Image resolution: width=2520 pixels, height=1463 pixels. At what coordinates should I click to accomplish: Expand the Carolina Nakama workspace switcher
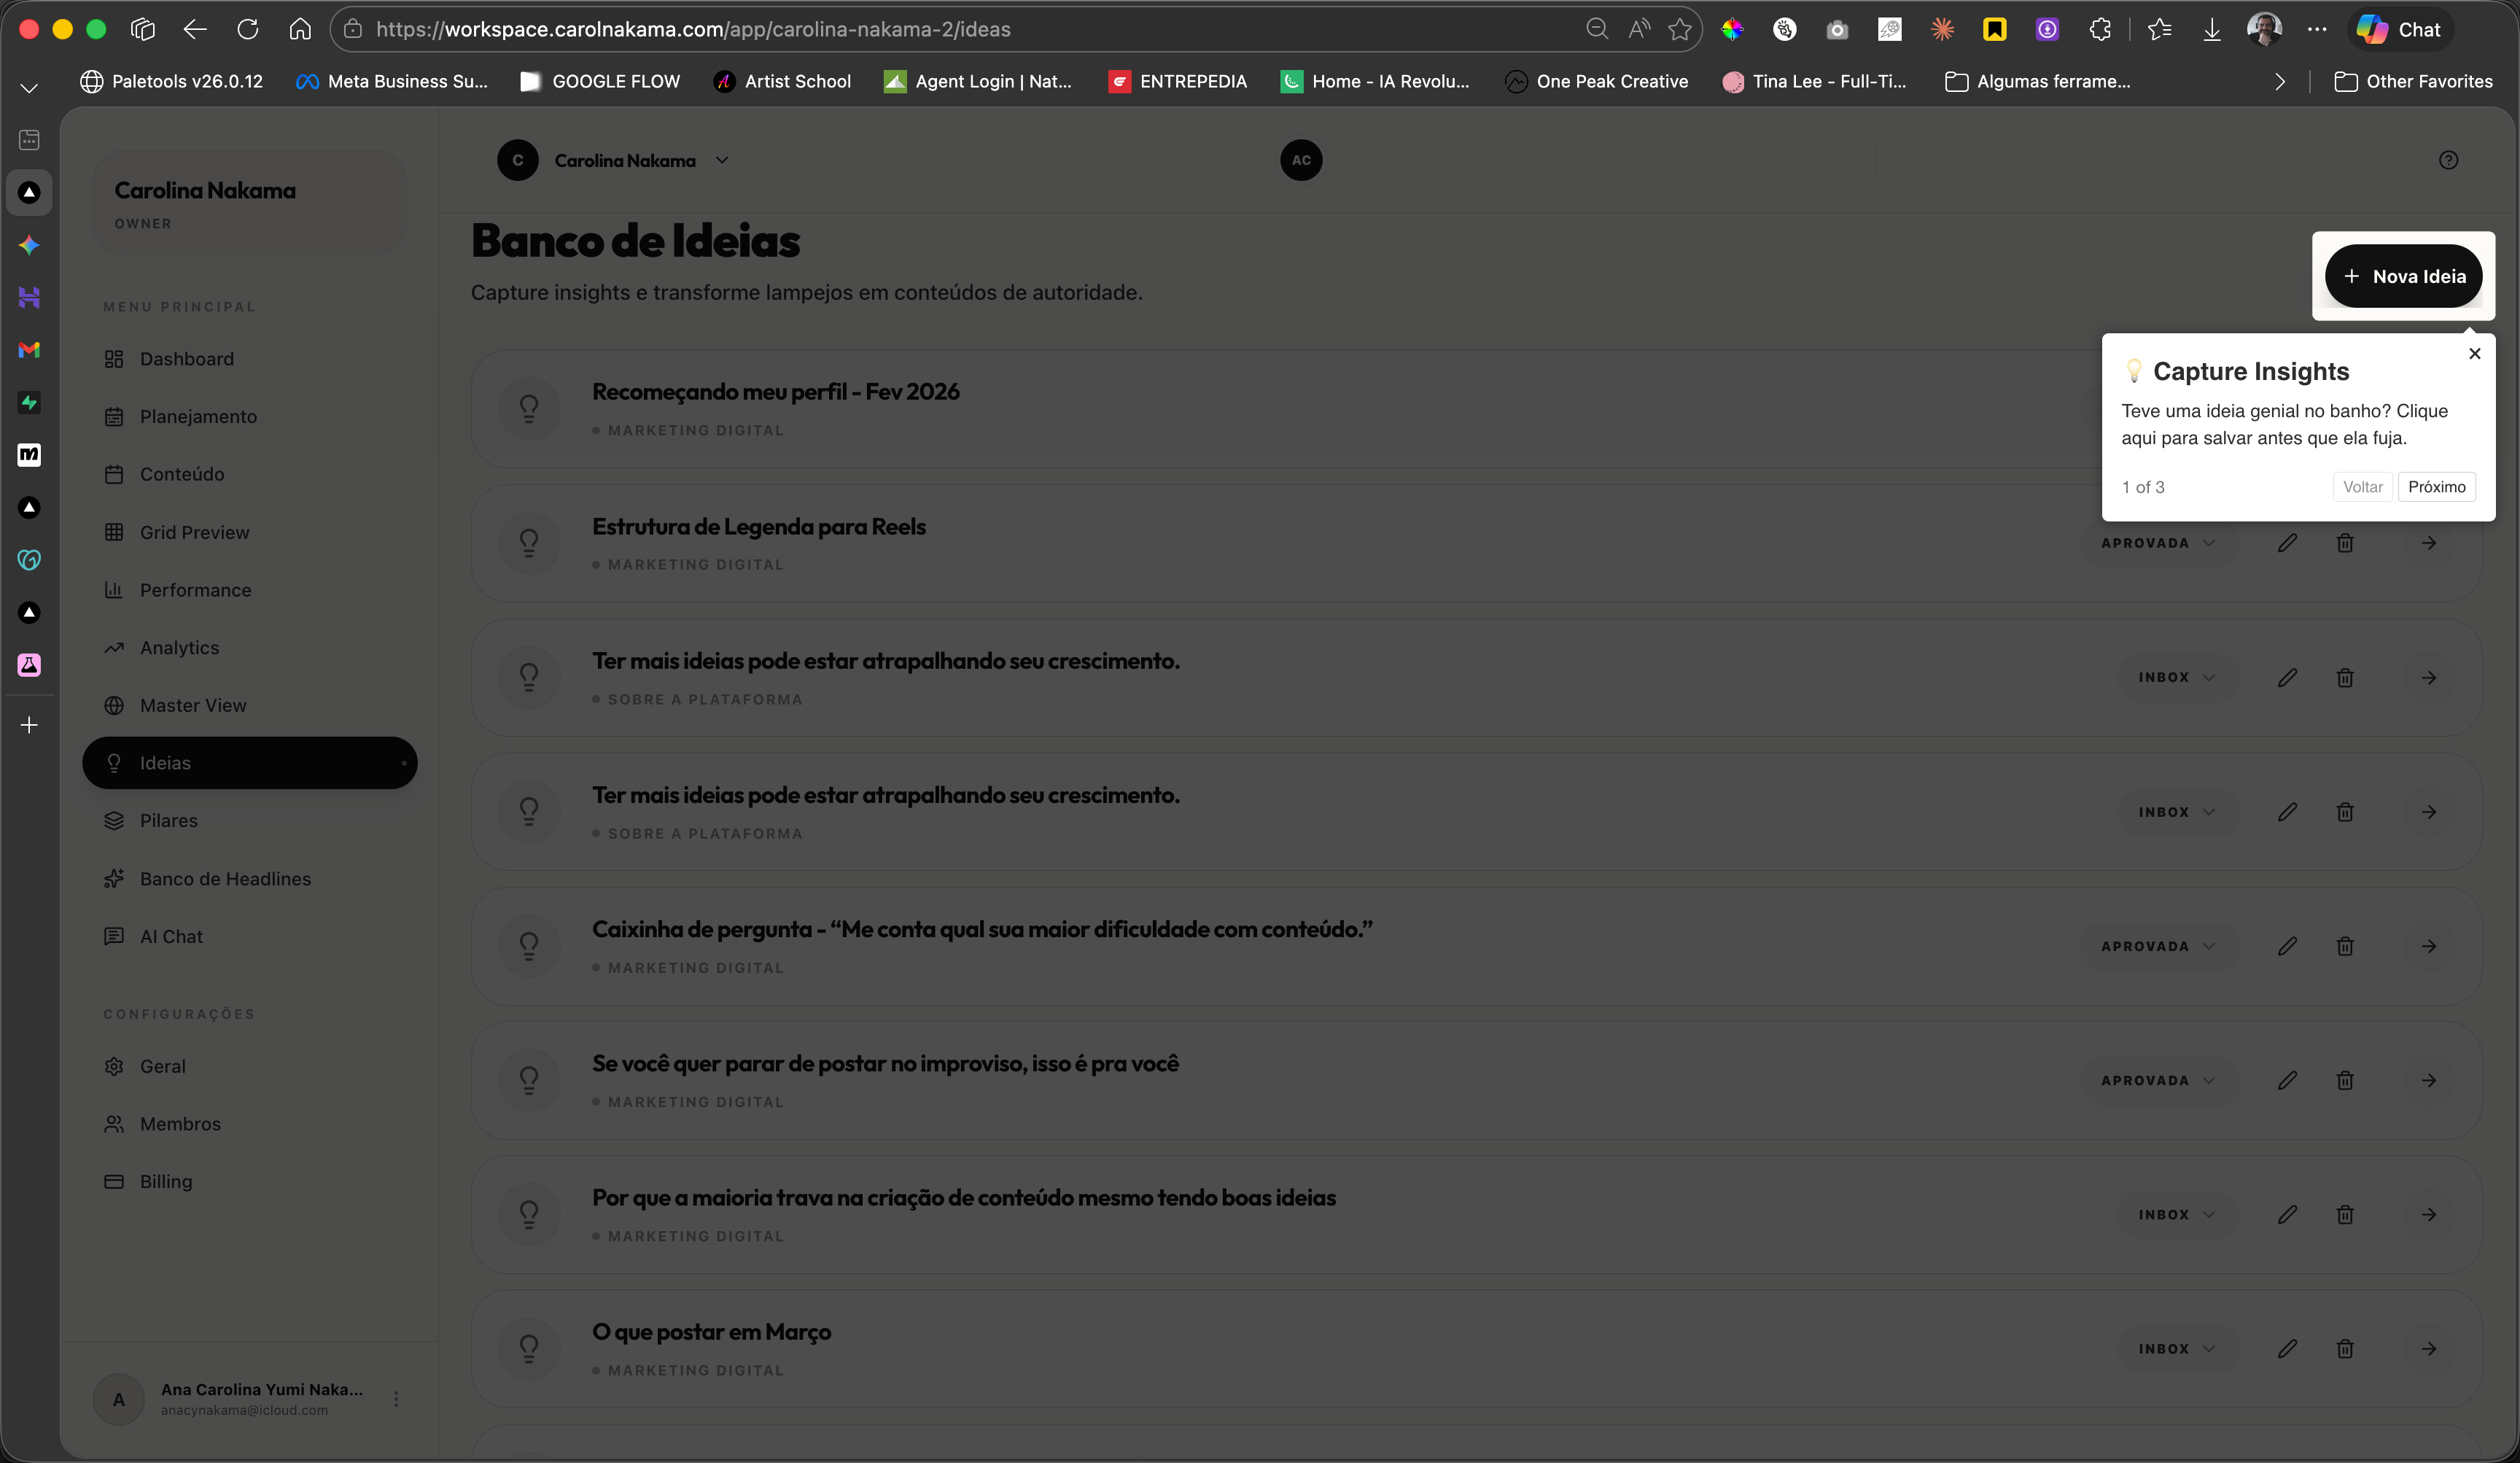pos(722,160)
